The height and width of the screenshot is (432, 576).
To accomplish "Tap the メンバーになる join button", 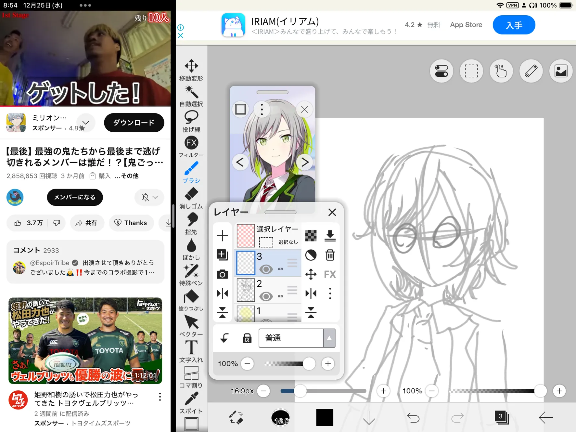I will pos(75,197).
